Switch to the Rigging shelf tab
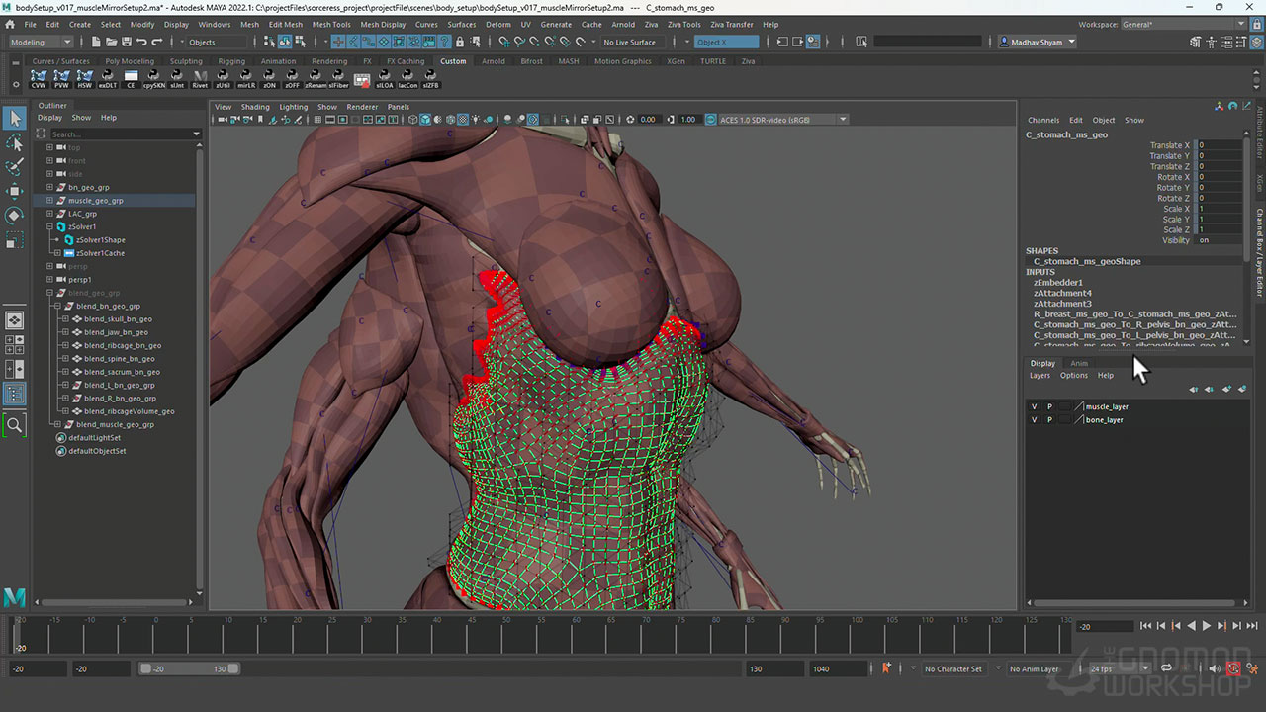The height and width of the screenshot is (712, 1266). tap(231, 61)
